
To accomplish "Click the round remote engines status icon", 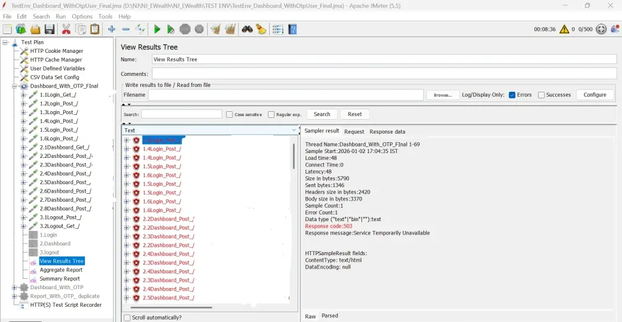I will 601,29.
